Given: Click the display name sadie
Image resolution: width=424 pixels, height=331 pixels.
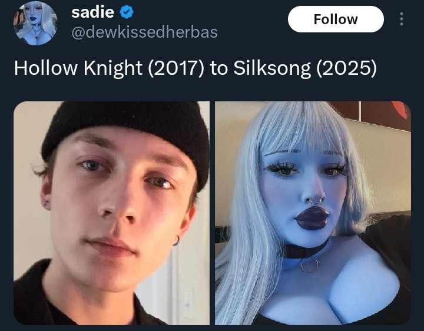Looking at the screenshot, I should pyautogui.click(x=93, y=12).
